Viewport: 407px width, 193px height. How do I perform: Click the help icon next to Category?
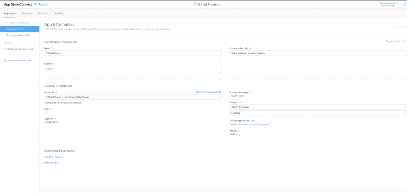241,102
